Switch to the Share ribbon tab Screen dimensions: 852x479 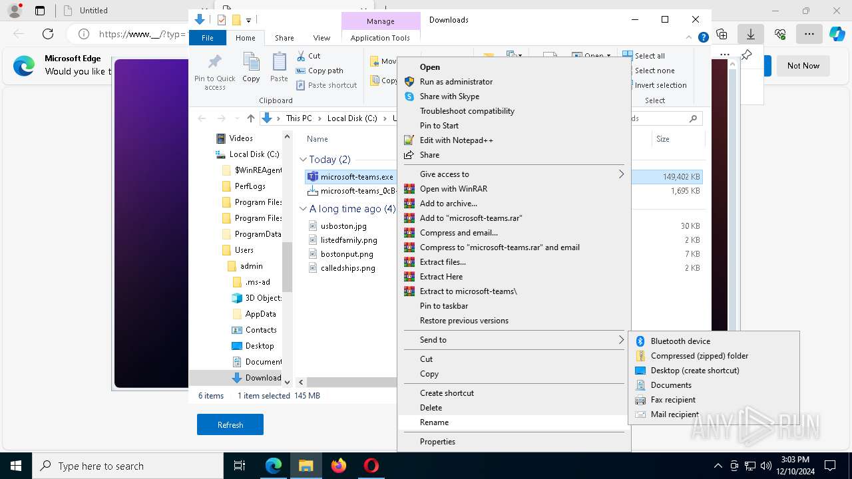[x=284, y=38]
